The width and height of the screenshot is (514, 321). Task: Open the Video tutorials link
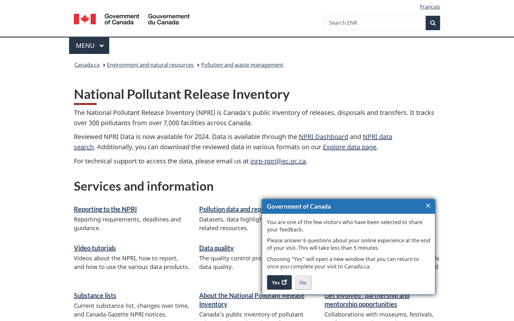coord(95,248)
